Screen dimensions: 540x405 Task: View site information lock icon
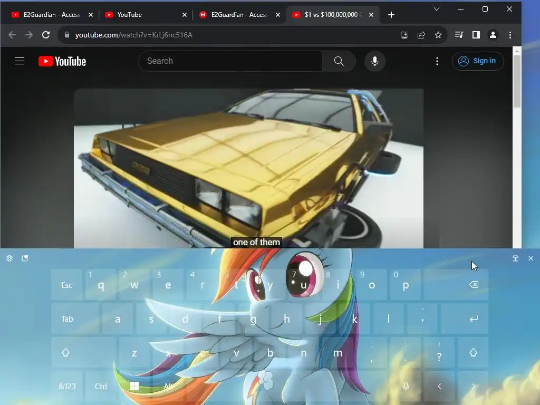coord(67,35)
